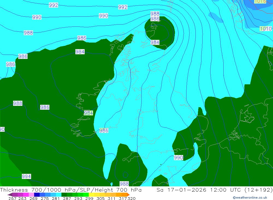Click legend value 317
273x200 pixels.
tap(123, 198)
